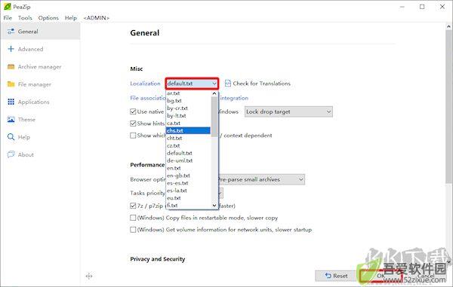
Task: Click the move cross icon at bottom left
Action: [x=89, y=276]
